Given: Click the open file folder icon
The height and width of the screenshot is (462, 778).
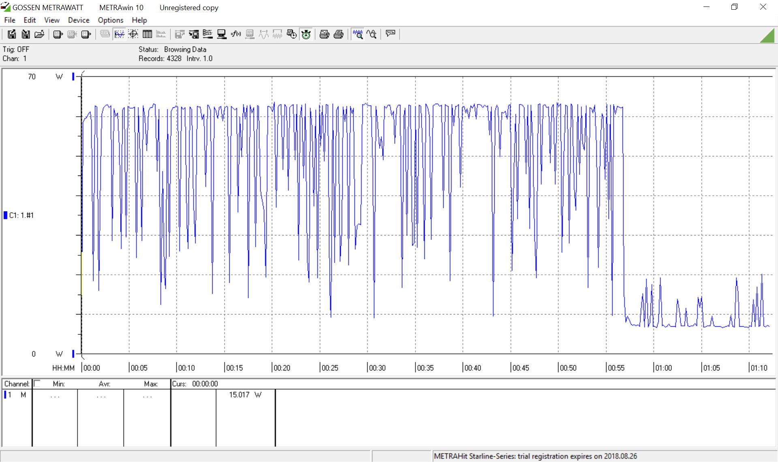Looking at the screenshot, I should point(39,34).
